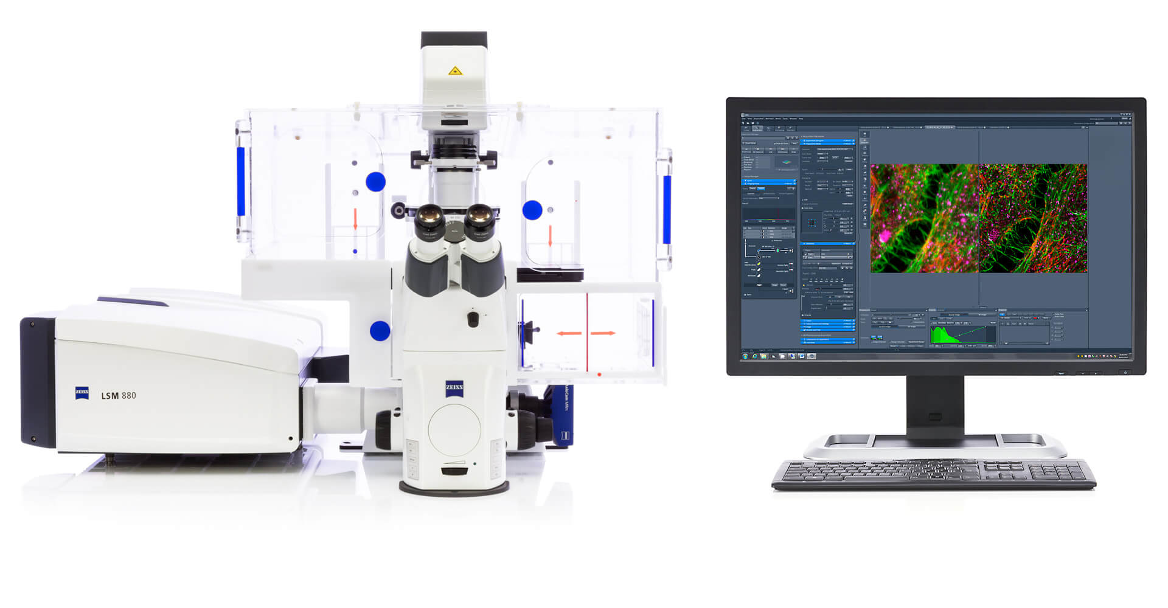Click the Smart Setup button
Viewport: 1168px width, 608px height.
click(x=749, y=143)
